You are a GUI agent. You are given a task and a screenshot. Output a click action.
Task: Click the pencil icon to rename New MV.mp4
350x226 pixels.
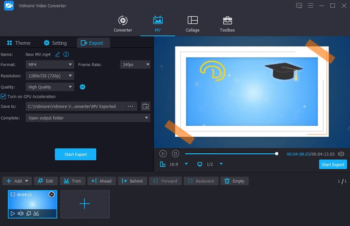(57, 54)
